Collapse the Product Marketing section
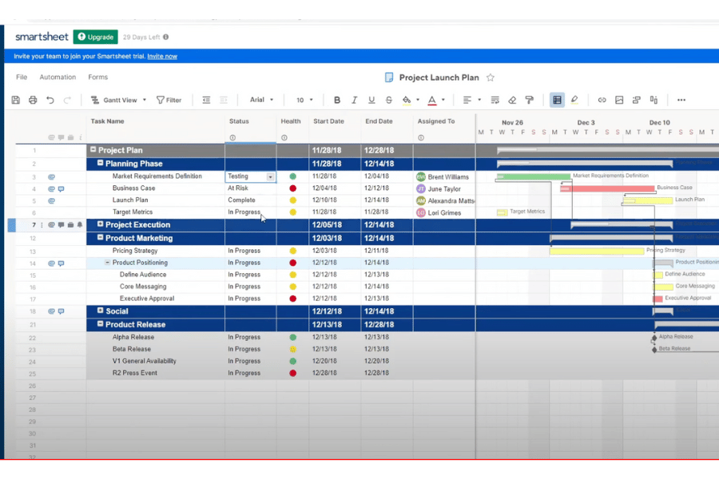 coord(101,237)
